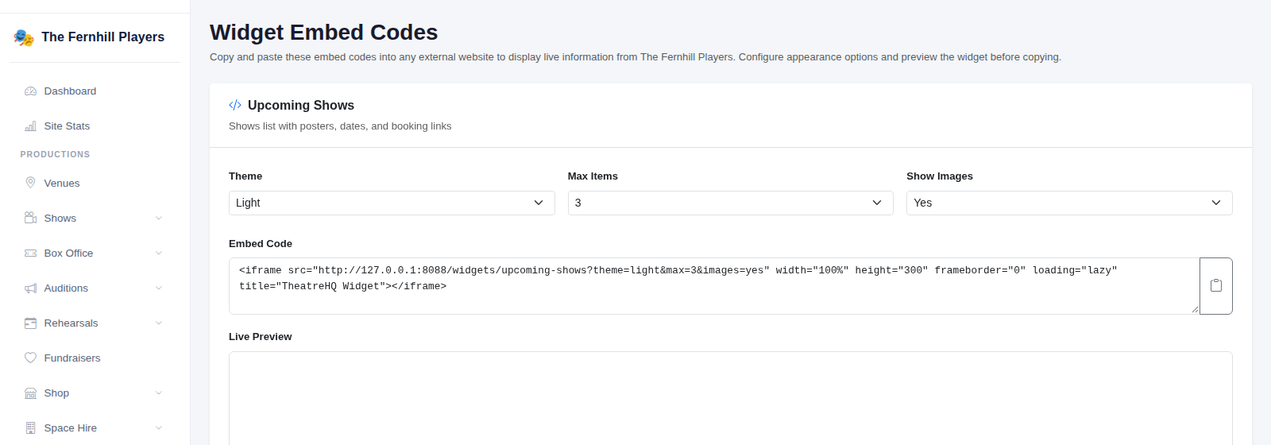Screen dimensions: 1271x445
Task: Expand the Box Office submenu chevron
Action: (x=159, y=253)
